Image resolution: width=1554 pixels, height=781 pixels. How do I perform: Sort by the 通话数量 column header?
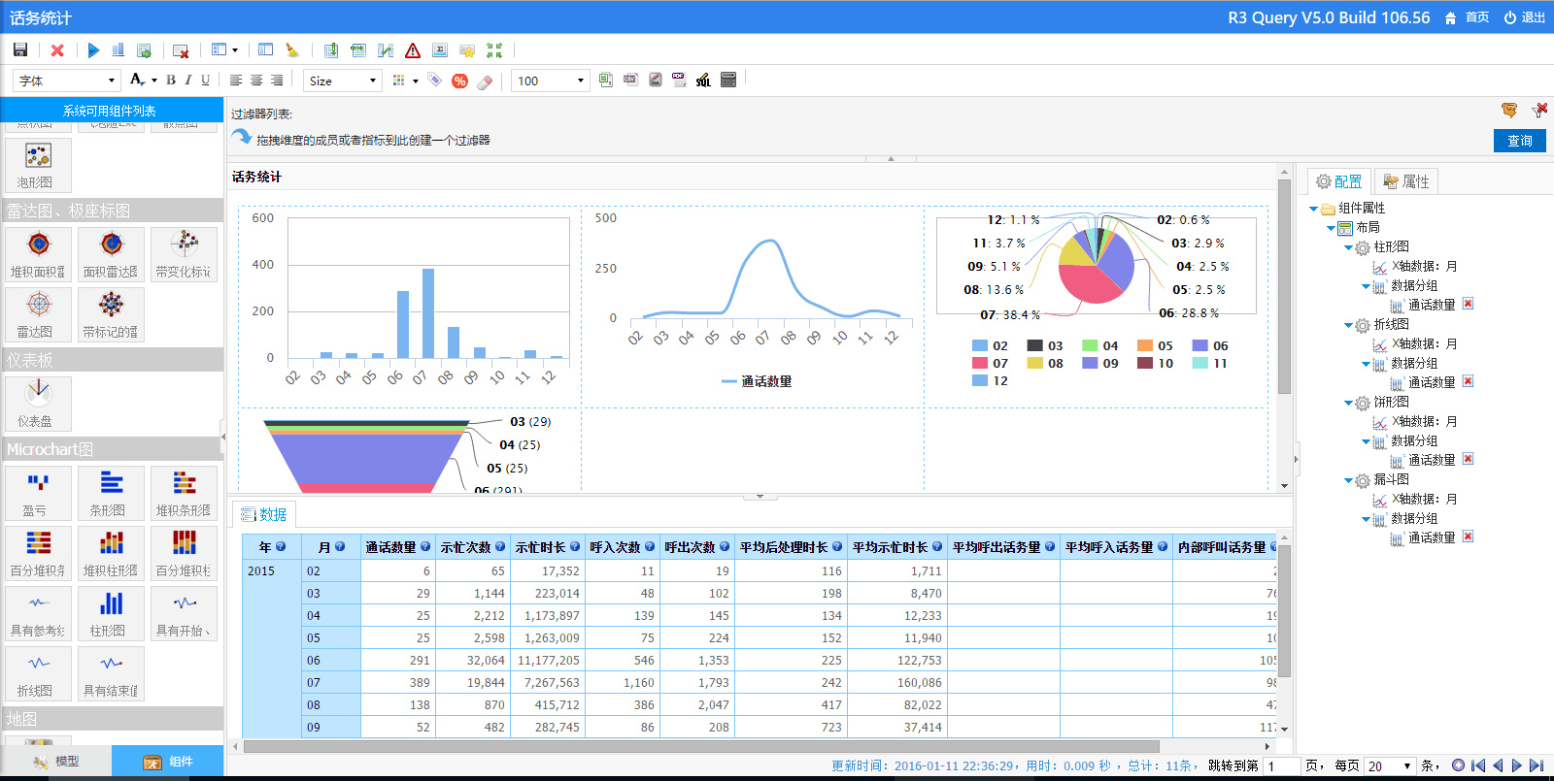[x=397, y=547]
